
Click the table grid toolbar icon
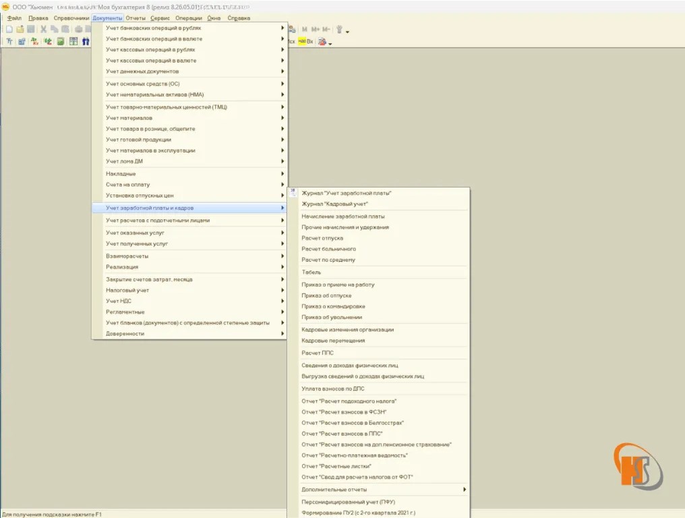click(73, 42)
